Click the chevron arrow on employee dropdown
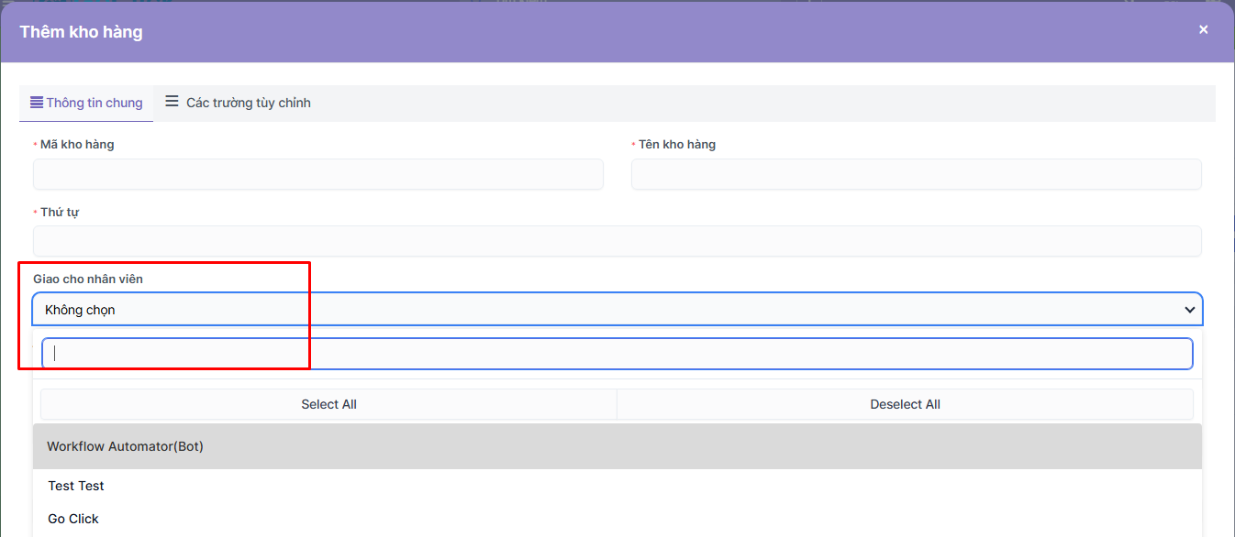Viewport: 1235px width, 537px height. (1189, 310)
